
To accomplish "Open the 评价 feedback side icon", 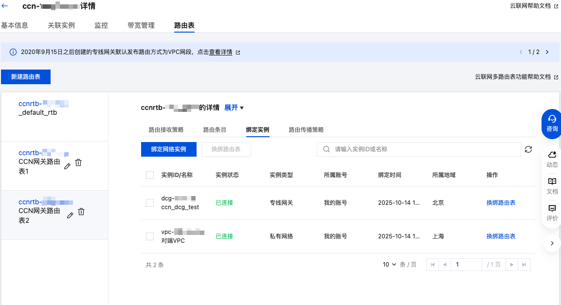I will 552,213.
